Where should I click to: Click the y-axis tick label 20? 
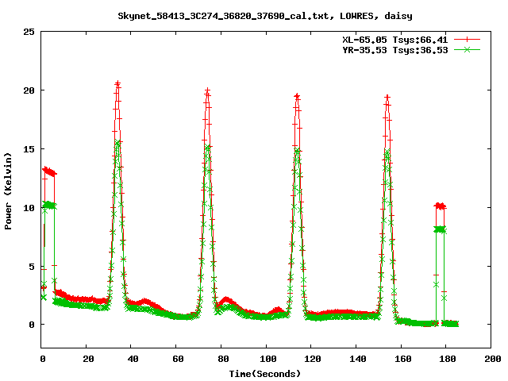(29, 90)
